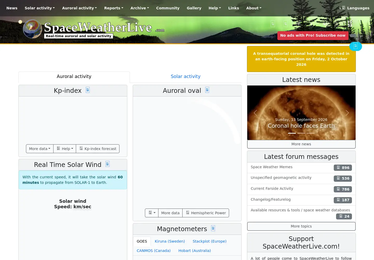374x260 pixels.
Task: Open the Help menu in top navbar
Action: click(x=215, y=8)
